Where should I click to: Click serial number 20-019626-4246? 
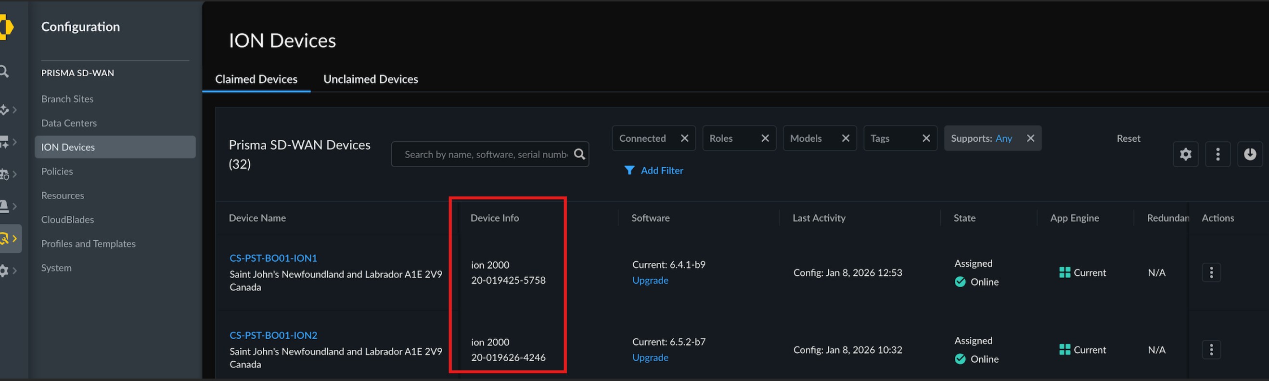point(508,357)
